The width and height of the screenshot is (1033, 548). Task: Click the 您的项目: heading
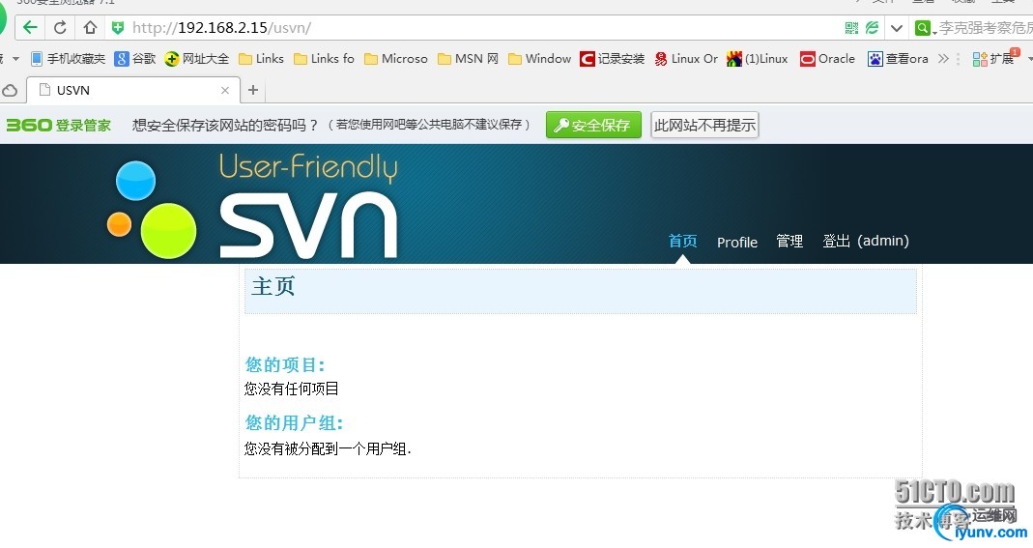coord(285,364)
